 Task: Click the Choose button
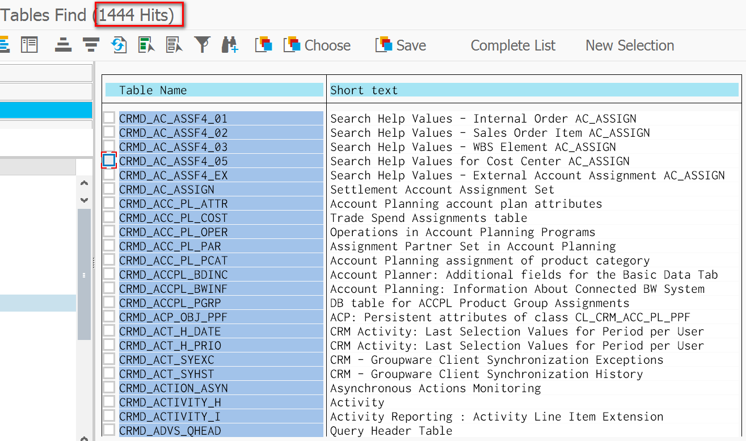click(318, 45)
